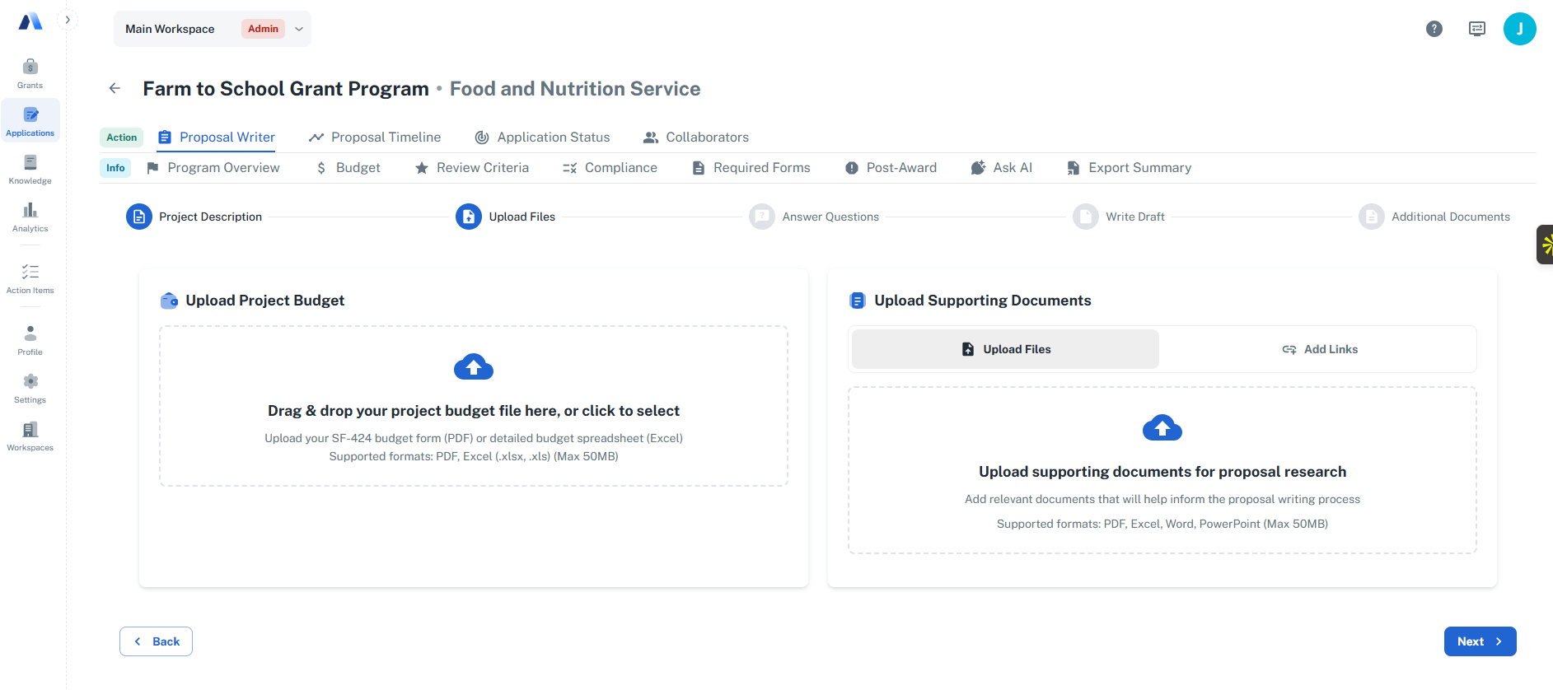Image resolution: width=1553 pixels, height=690 pixels.
Task: Click the back arrow next to the program title
Action: [x=115, y=88]
